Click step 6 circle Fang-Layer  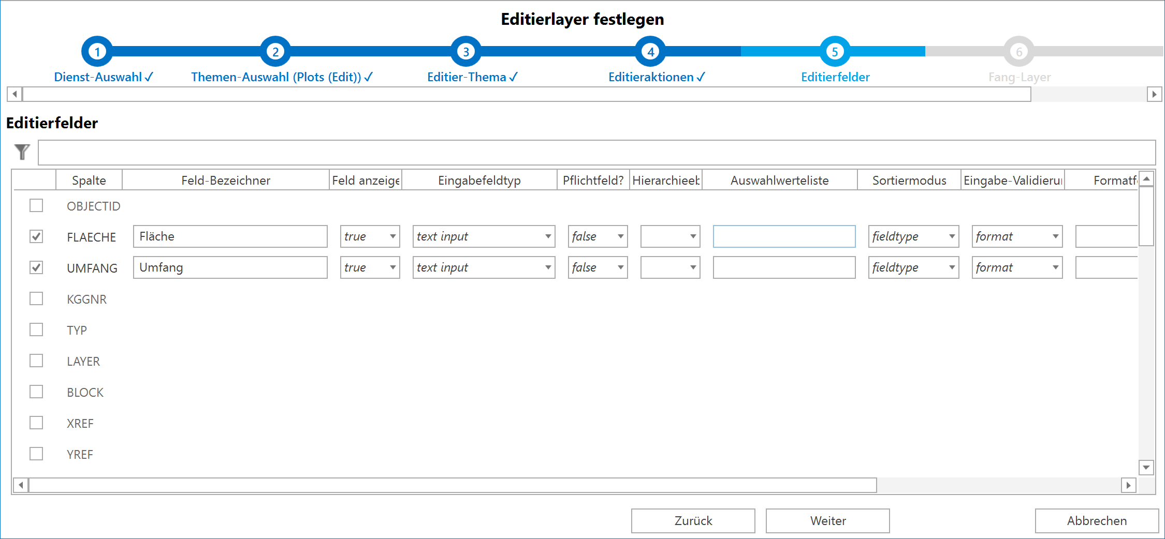point(1018,52)
